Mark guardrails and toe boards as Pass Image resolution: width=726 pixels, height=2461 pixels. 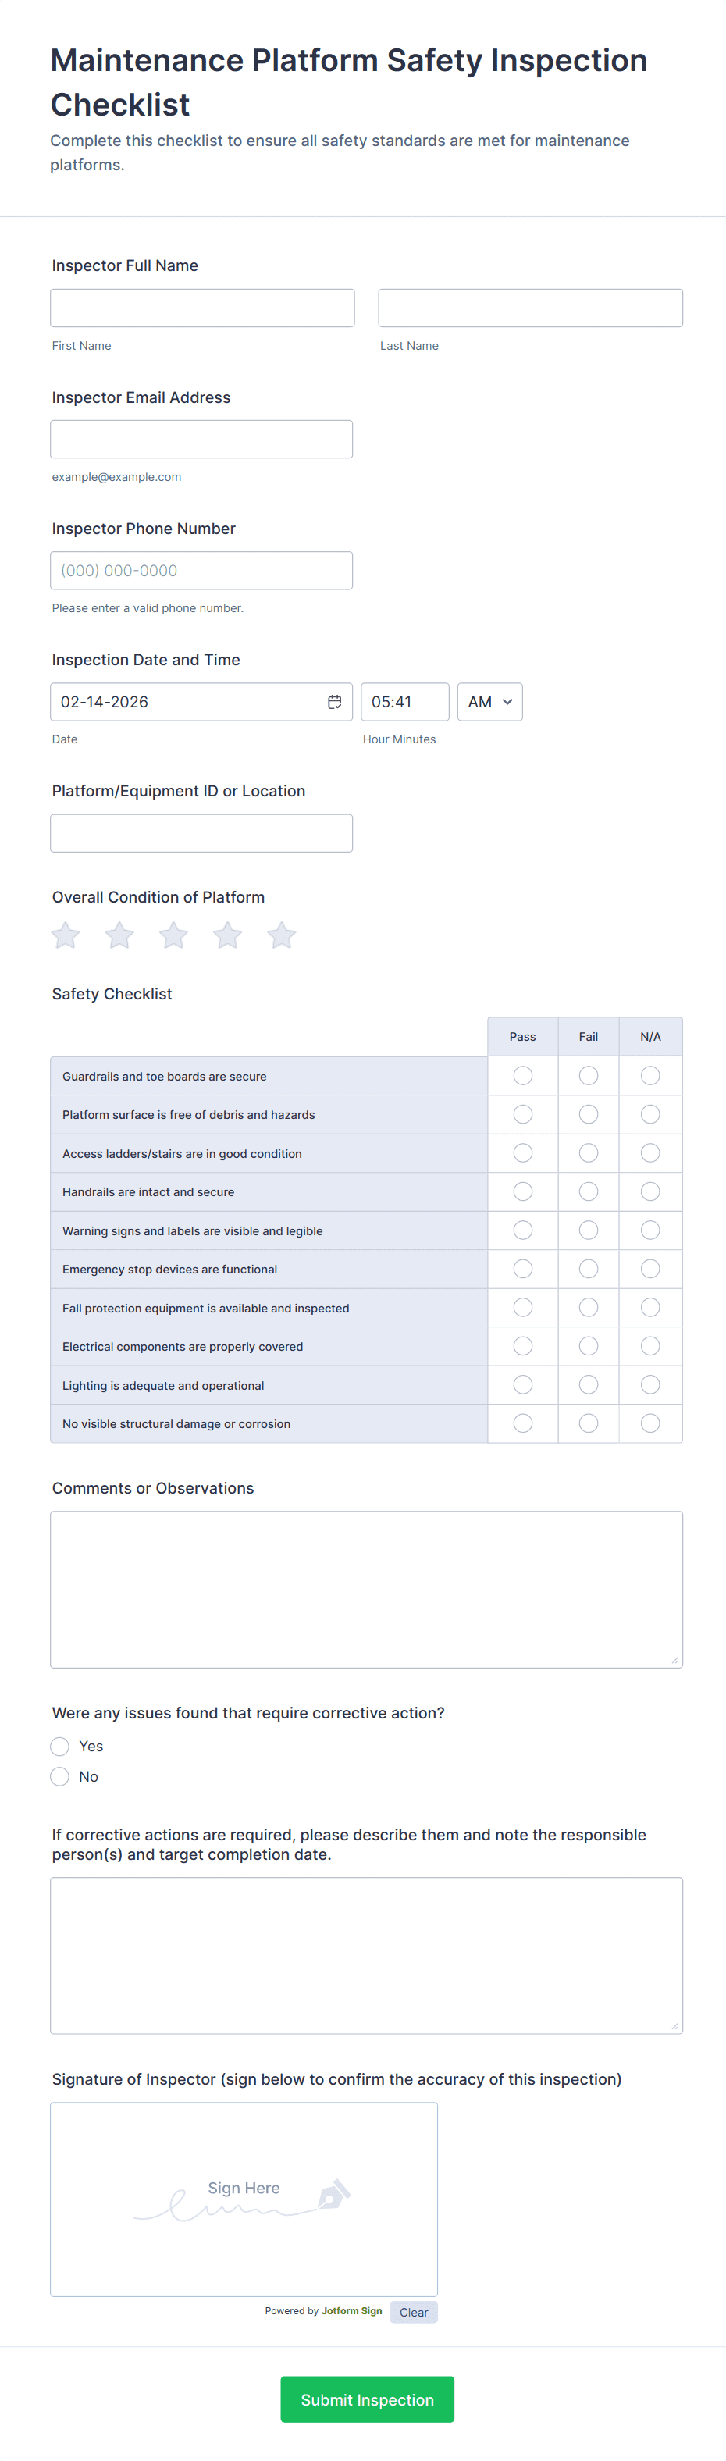[522, 1076]
